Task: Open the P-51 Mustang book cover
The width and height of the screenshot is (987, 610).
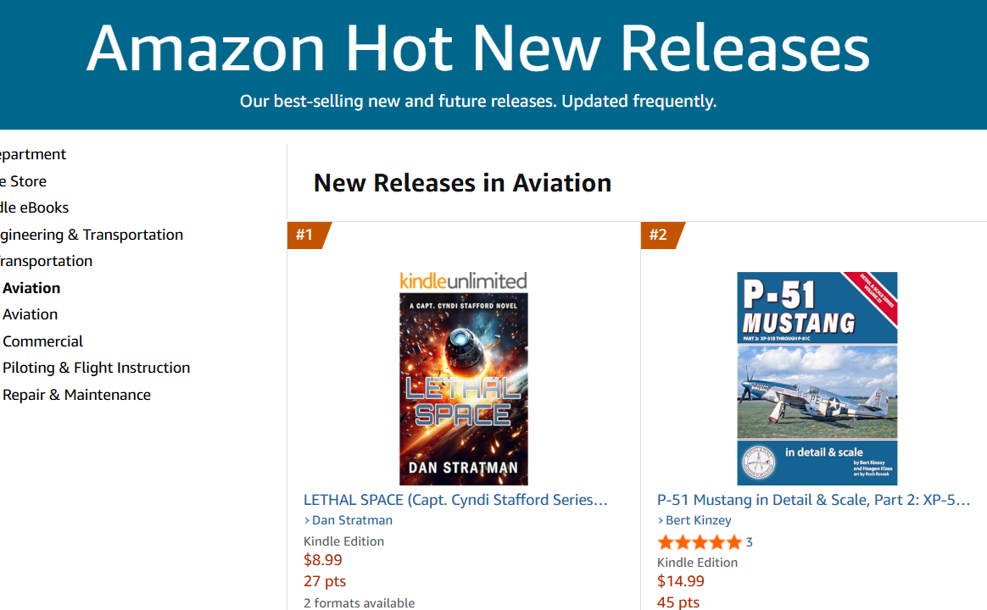Action: coord(817,378)
